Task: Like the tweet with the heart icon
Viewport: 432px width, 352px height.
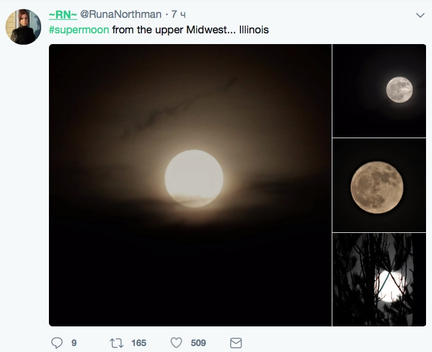Action: pyautogui.click(x=176, y=342)
